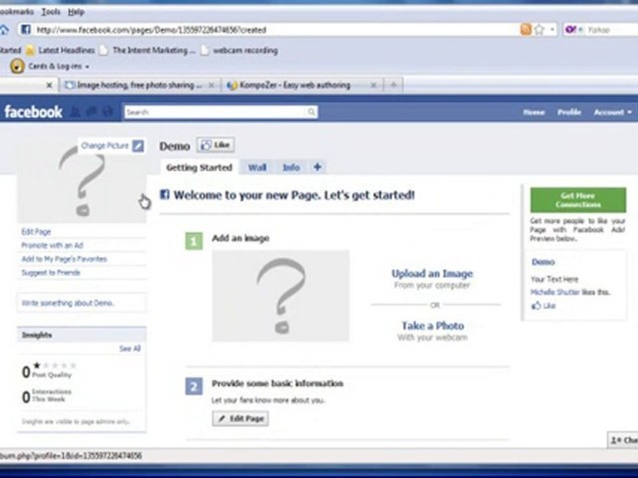
Task: Click the browser home icon
Action: click(x=4, y=29)
